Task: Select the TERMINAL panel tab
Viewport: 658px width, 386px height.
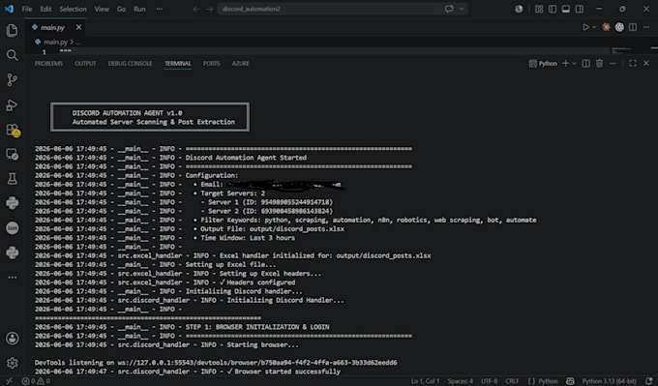Action: pyautogui.click(x=177, y=63)
